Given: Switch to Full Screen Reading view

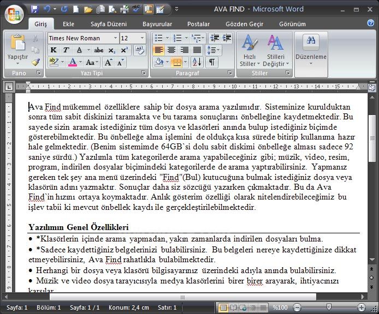Looking at the screenshot, I should coord(234,307).
